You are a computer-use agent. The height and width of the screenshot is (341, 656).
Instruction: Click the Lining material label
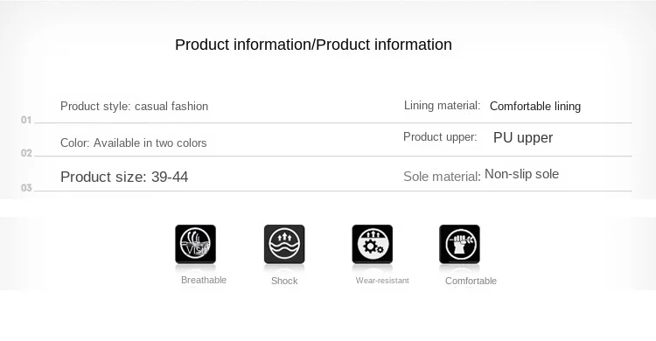click(x=443, y=106)
